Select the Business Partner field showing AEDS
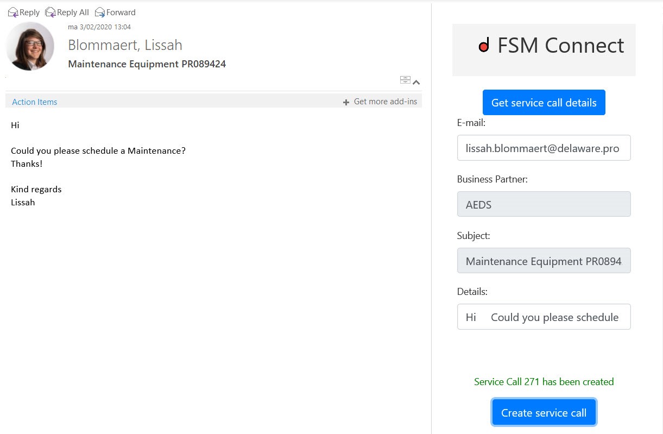Viewport: 663px width, 434px height. click(544, 204)
